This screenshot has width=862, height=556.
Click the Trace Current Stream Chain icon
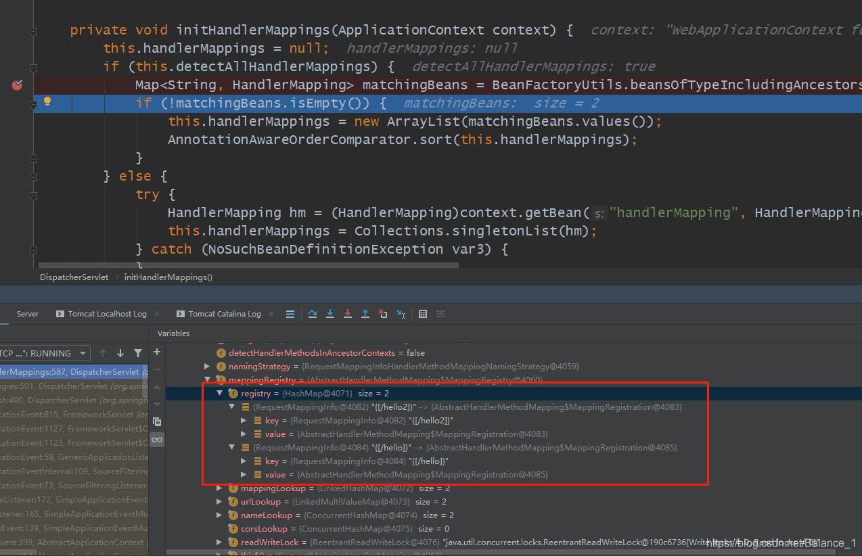[x=440, y=314]
